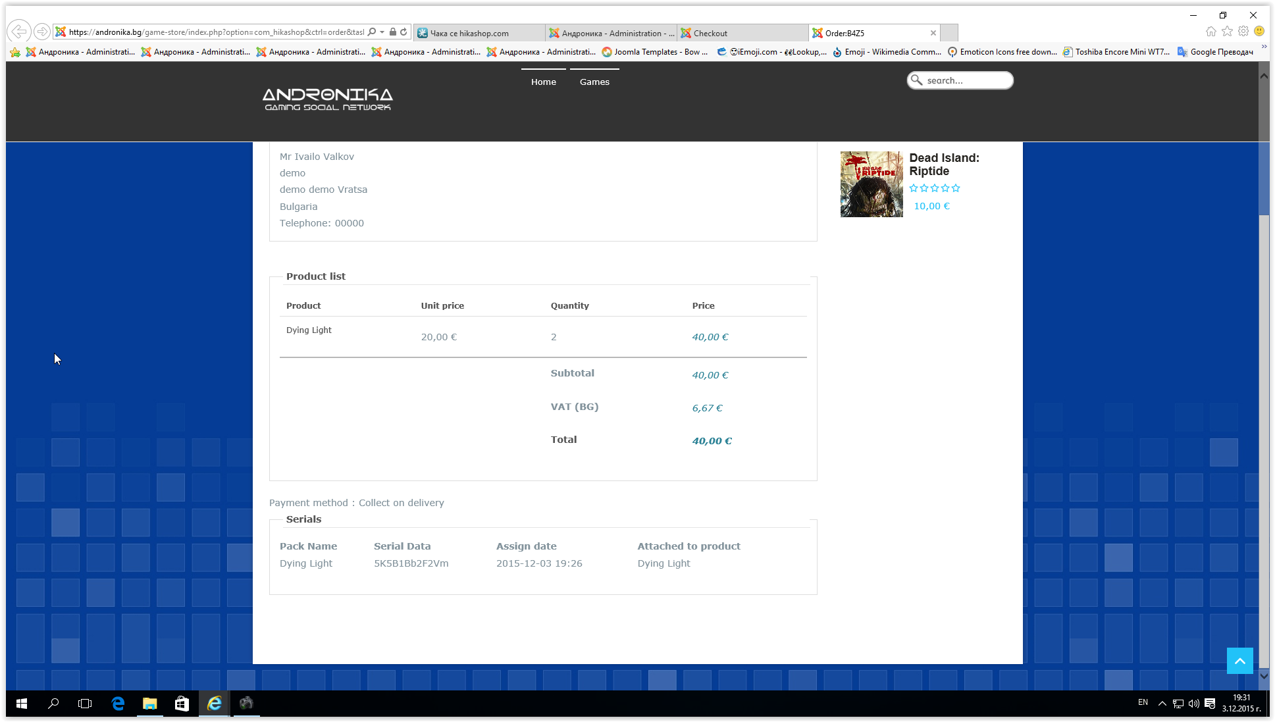
Task: Click the browser back arrow button
Action: (x=19, y=32)
